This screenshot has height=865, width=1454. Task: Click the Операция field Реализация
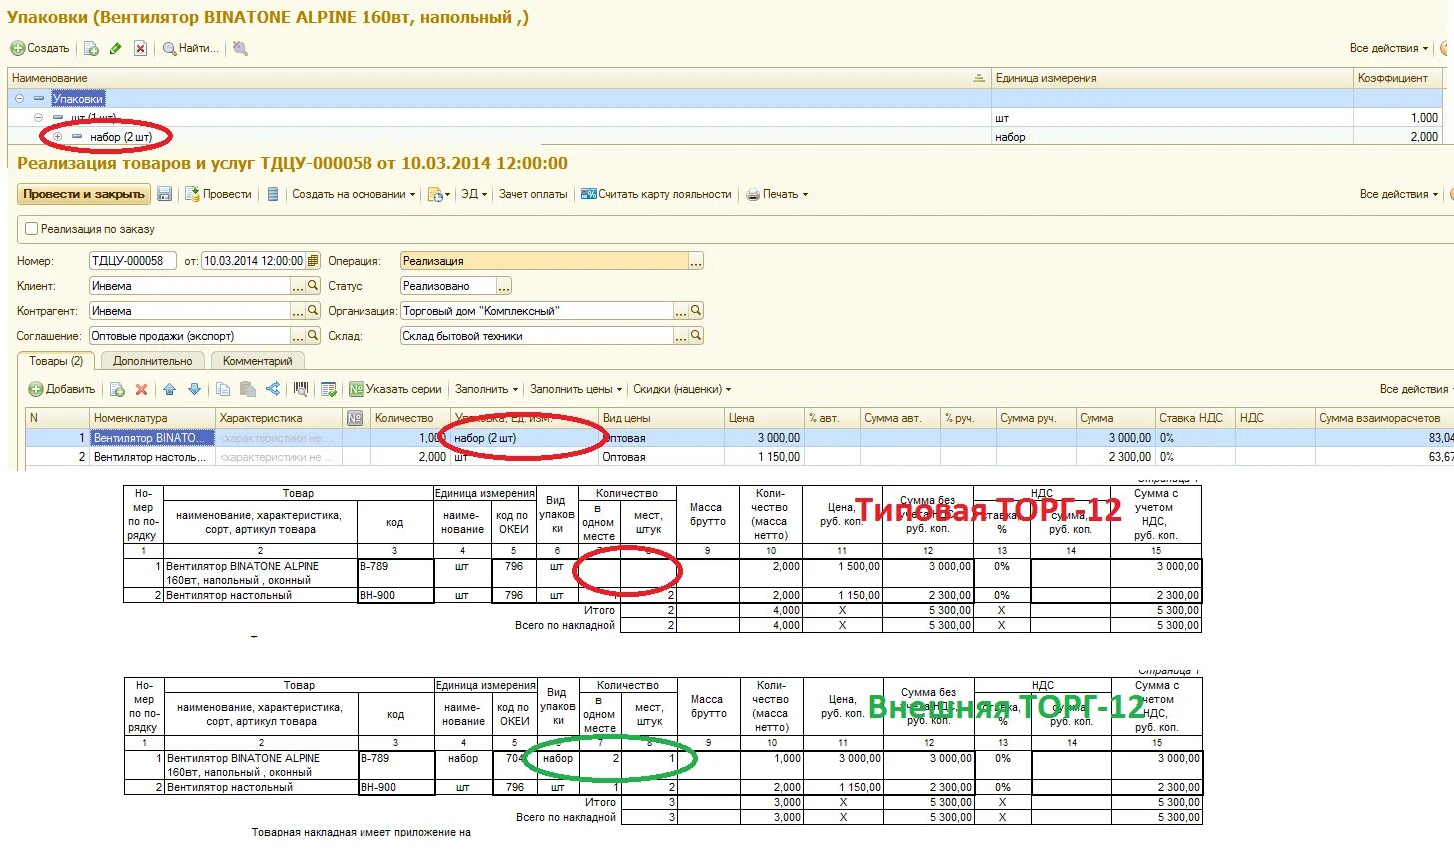point(544,261)
